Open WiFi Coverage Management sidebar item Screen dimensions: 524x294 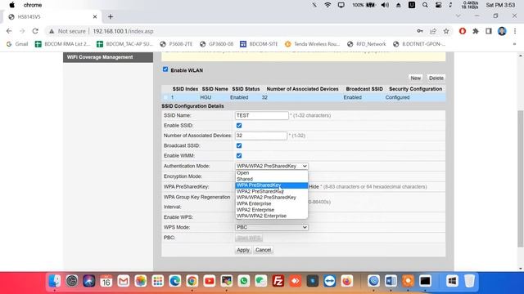[108, 57]
